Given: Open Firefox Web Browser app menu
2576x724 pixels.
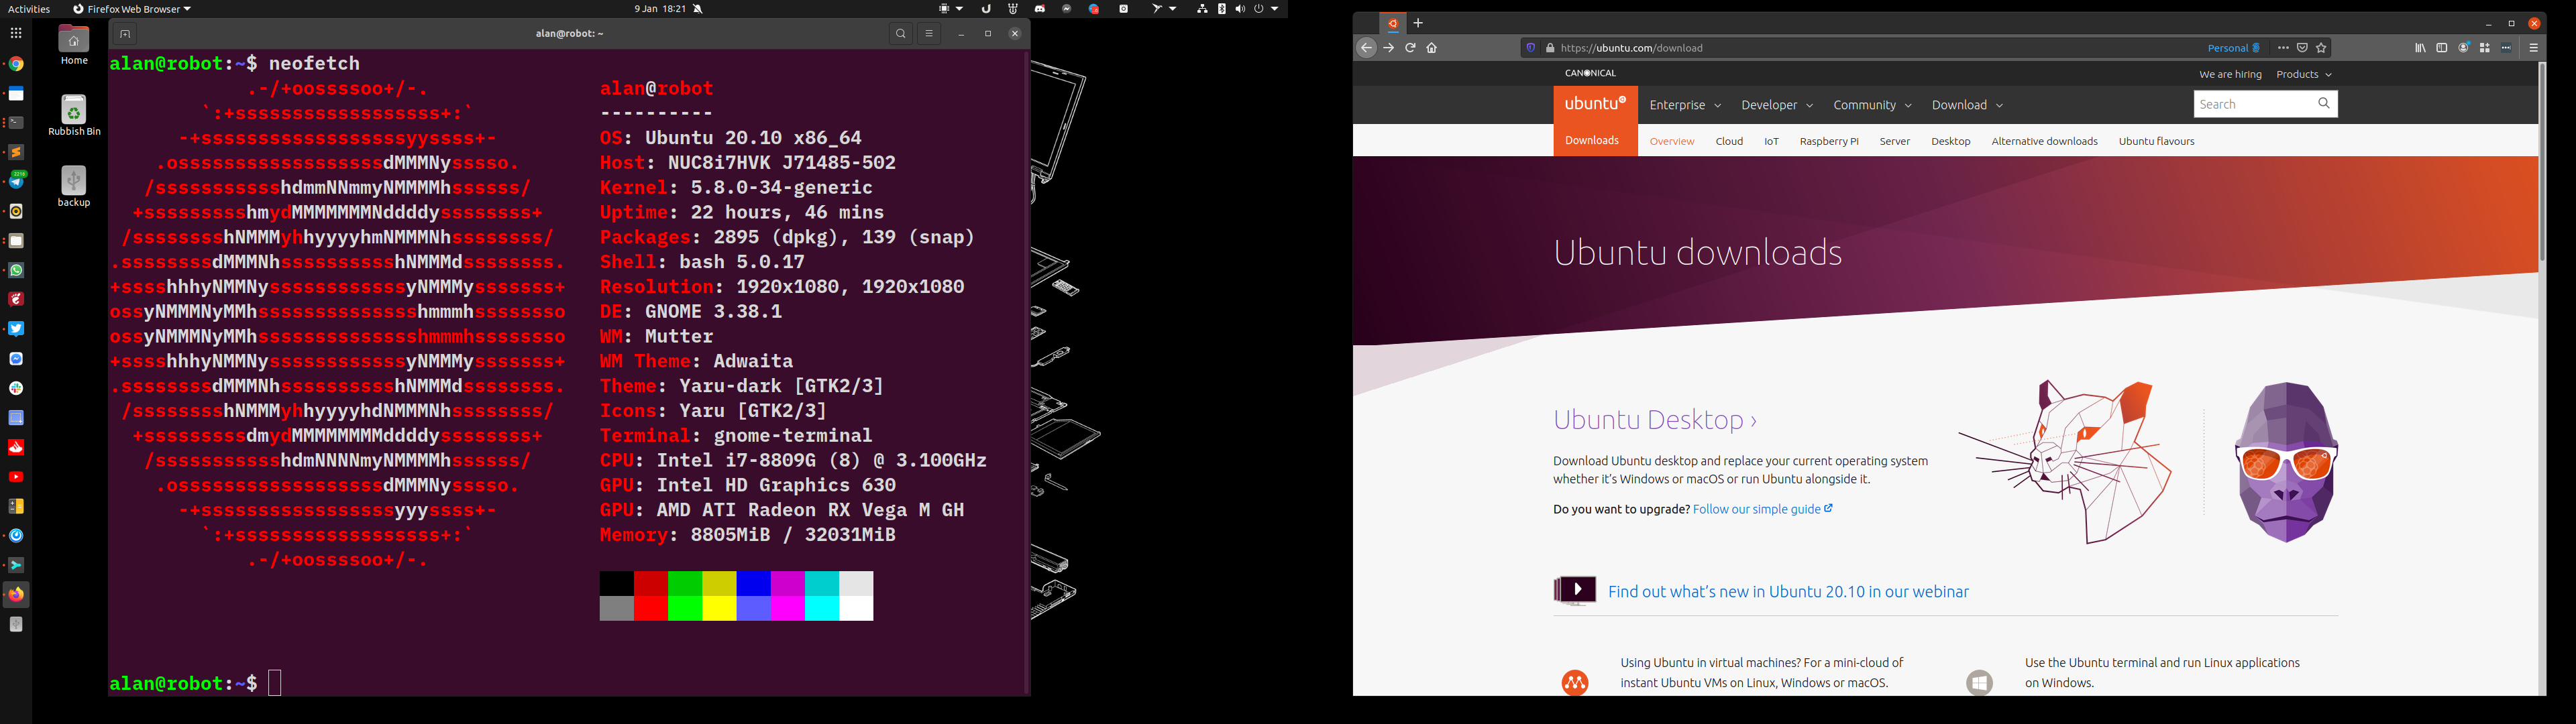Looking at the screenshot, I should [x=132, y=9].
